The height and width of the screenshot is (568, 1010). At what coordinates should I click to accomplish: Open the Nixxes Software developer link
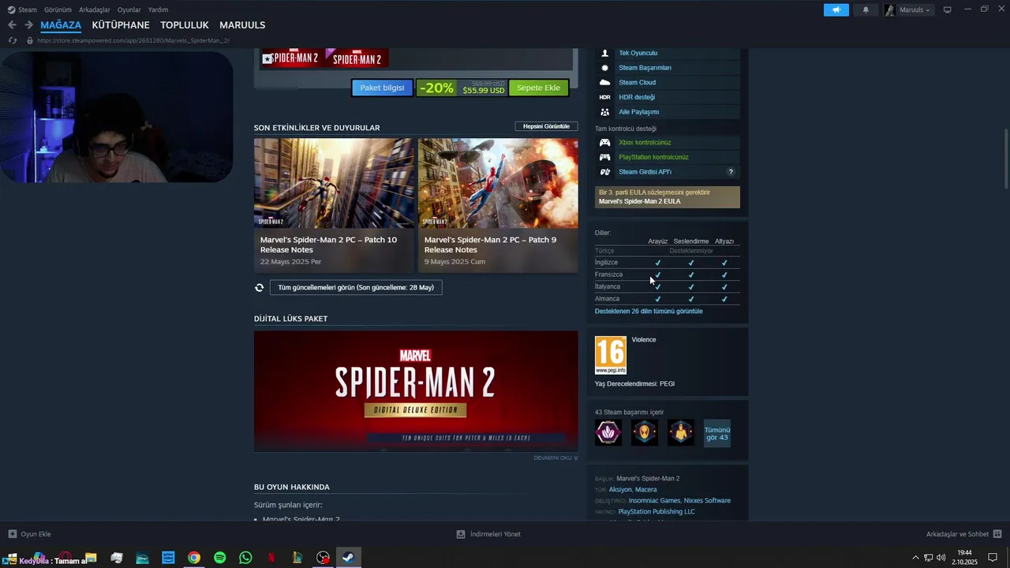tap(707, 501)
